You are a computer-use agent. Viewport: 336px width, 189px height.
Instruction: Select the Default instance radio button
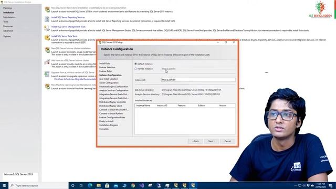point(135,64)
